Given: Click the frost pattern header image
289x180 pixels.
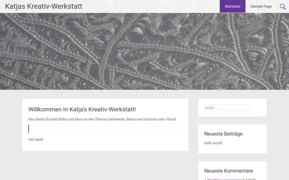Looking at the screenshot, I should (x=144, y=51).
